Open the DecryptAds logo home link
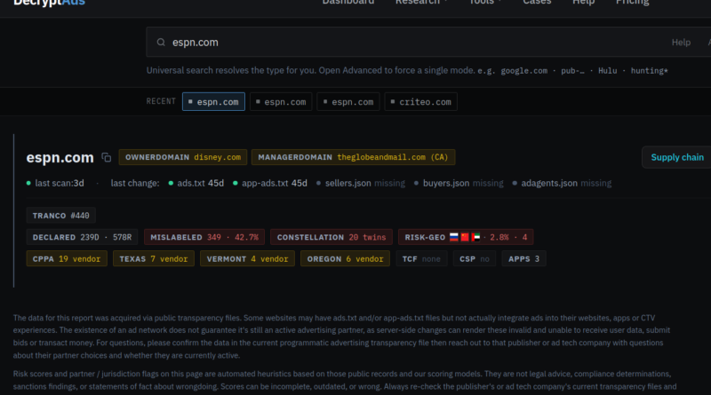Image resolution: width=711 pixels, height=395 pixels. pos(49,3)
